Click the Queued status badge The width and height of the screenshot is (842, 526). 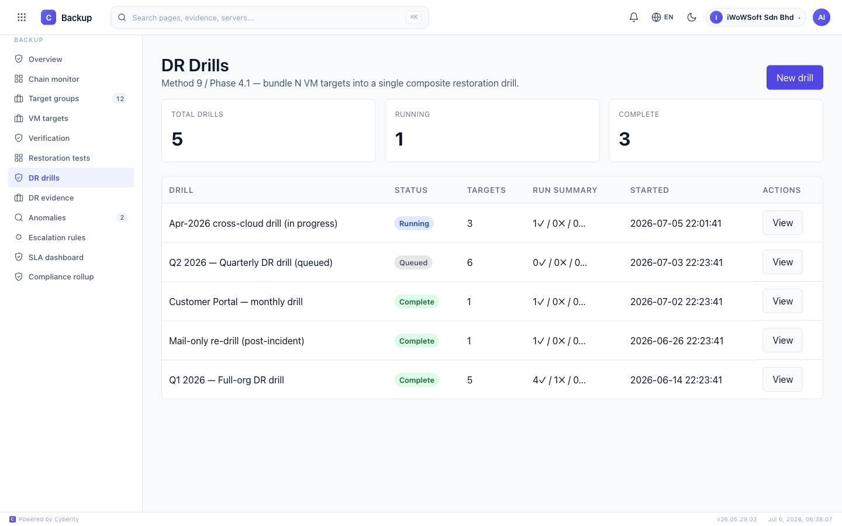pos(413,262)
